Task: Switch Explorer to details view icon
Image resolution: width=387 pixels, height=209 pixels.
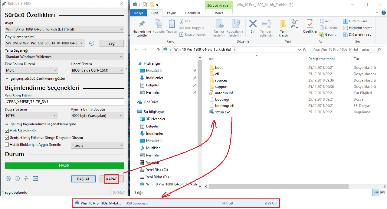Action: (x=376, y=192)
